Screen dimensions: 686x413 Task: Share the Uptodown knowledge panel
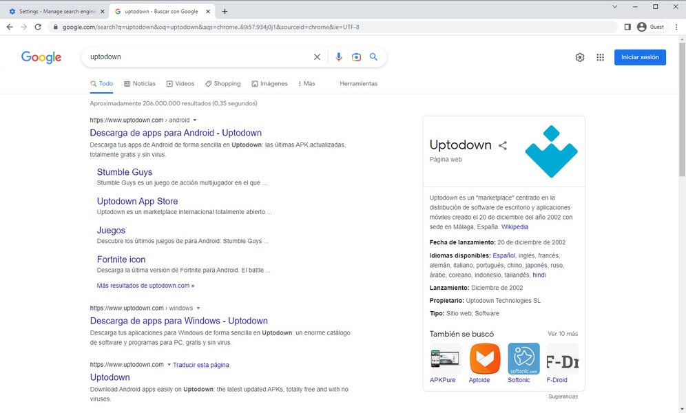click(x=503, y=145)
